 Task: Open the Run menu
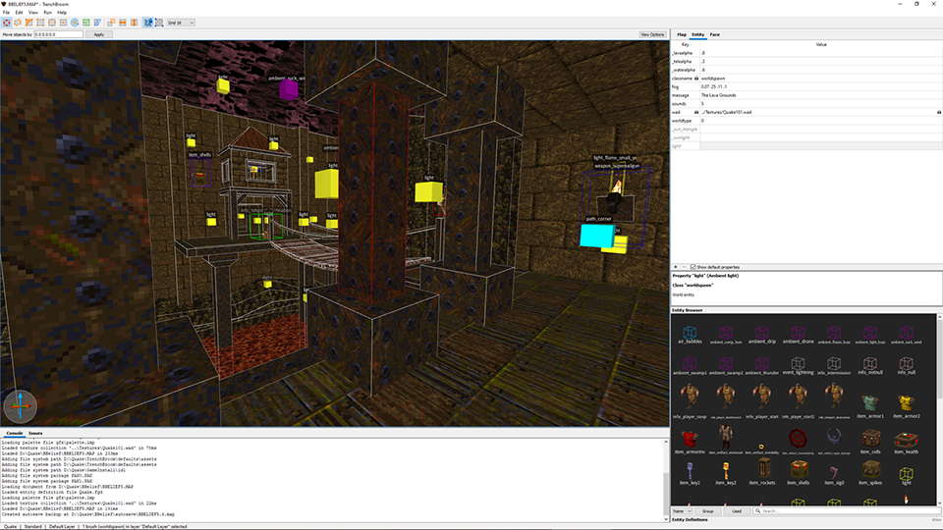[x=47, y=12]
